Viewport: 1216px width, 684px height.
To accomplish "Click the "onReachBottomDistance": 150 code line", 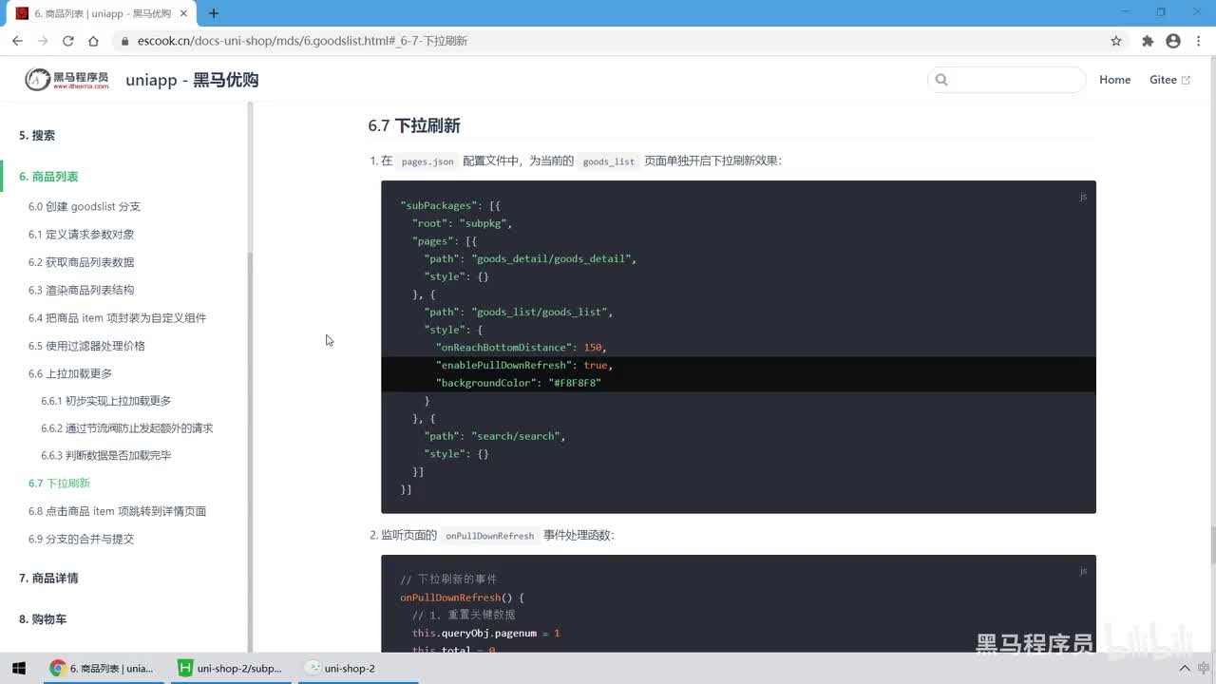I will pos(521,348).
